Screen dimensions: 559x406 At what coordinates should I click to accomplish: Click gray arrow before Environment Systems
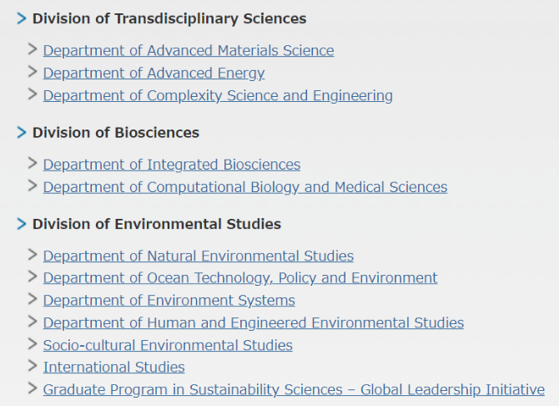[x=33, y=299]
